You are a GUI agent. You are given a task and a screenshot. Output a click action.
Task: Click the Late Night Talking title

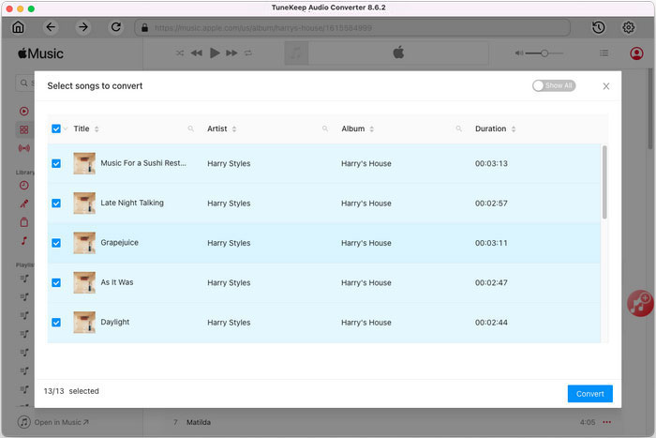click(132, 203)
